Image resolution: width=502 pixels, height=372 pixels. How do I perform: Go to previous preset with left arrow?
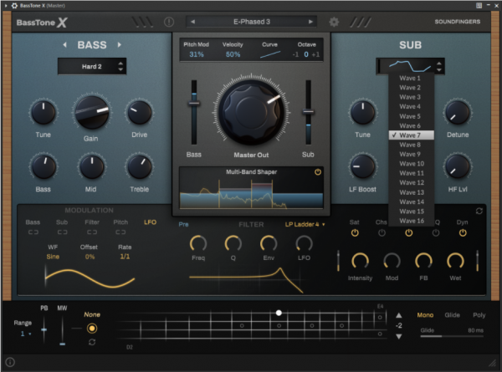192,22
